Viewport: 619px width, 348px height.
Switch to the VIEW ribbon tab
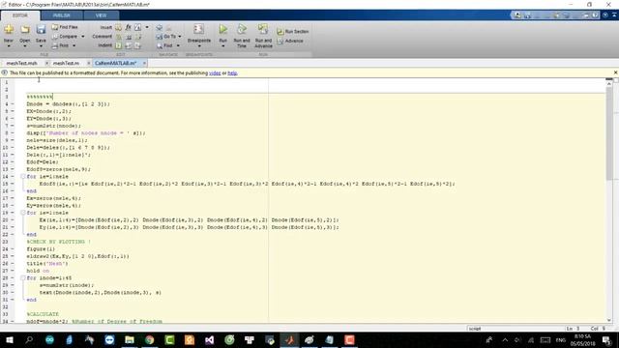[101, 15]
